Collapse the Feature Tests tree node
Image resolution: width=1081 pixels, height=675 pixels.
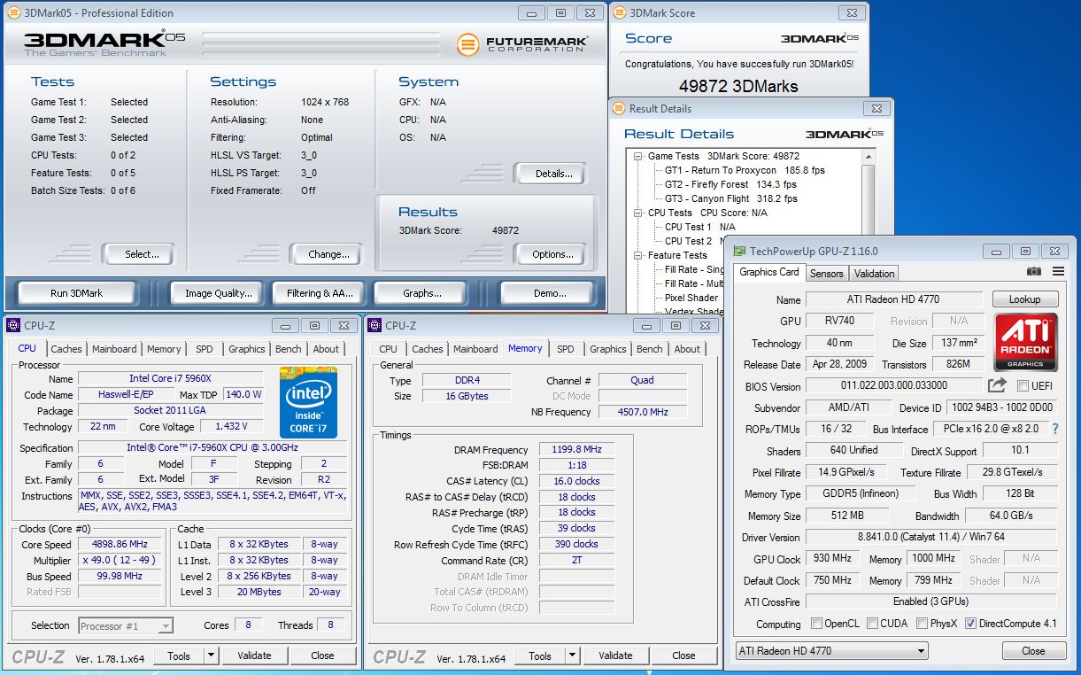(638, 255)
